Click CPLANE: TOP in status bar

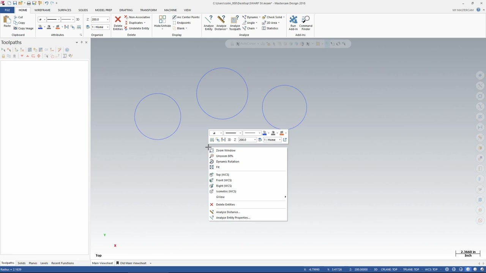[x=389, y=270]
